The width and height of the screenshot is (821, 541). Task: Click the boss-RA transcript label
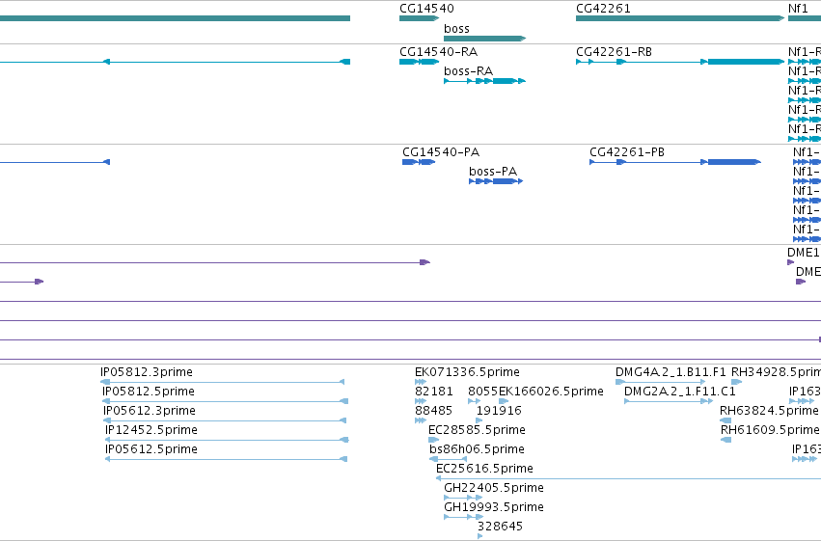tap(469, 71)
